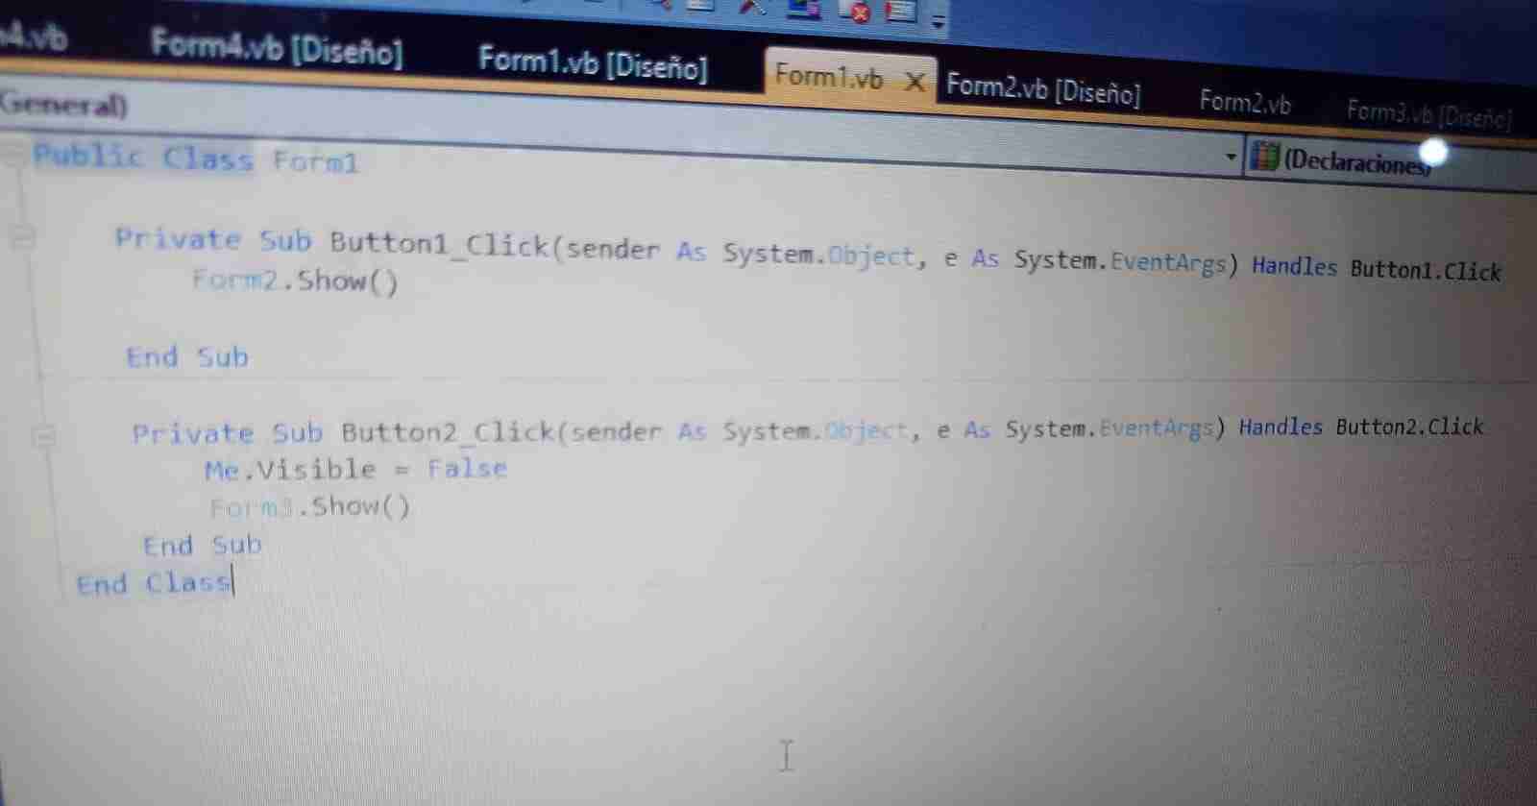Open the (General) class name dropdown arrow
Image resolution: width=1537 pixels, height=806 pixels.
pos(1231,157)
